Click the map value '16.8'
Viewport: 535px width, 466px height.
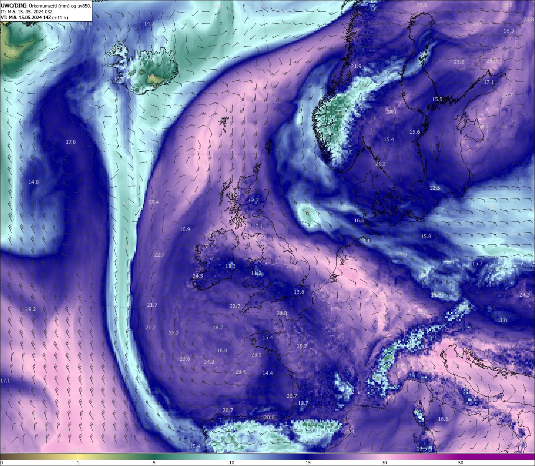point(443,419)
